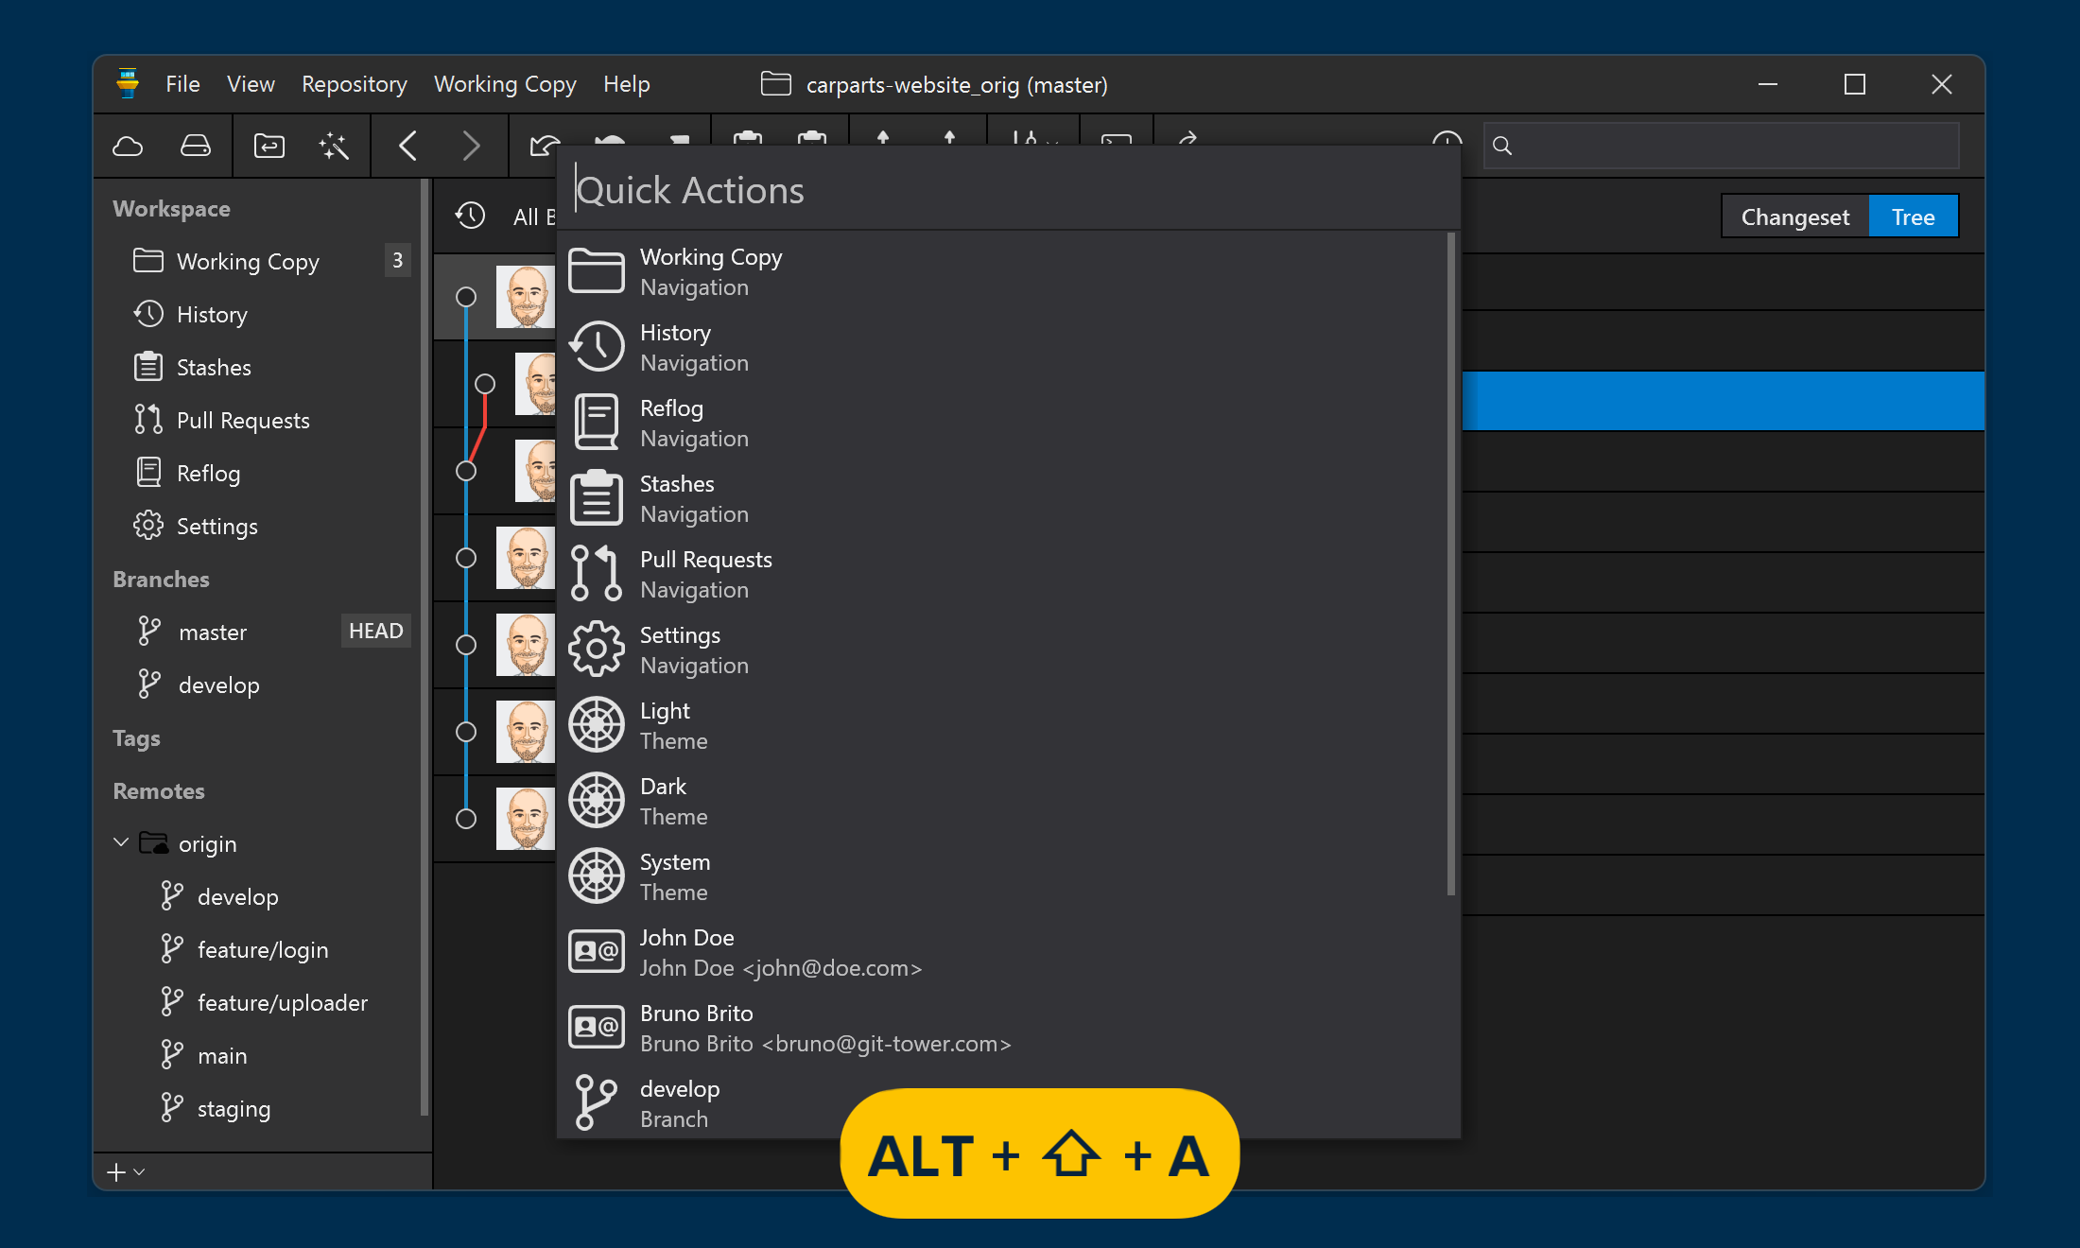Collapse the origin remote folder
This screenshot has width=2080, height=1248.
(121, 842)
